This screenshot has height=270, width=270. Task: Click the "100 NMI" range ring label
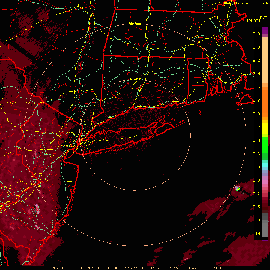point(135,24)
